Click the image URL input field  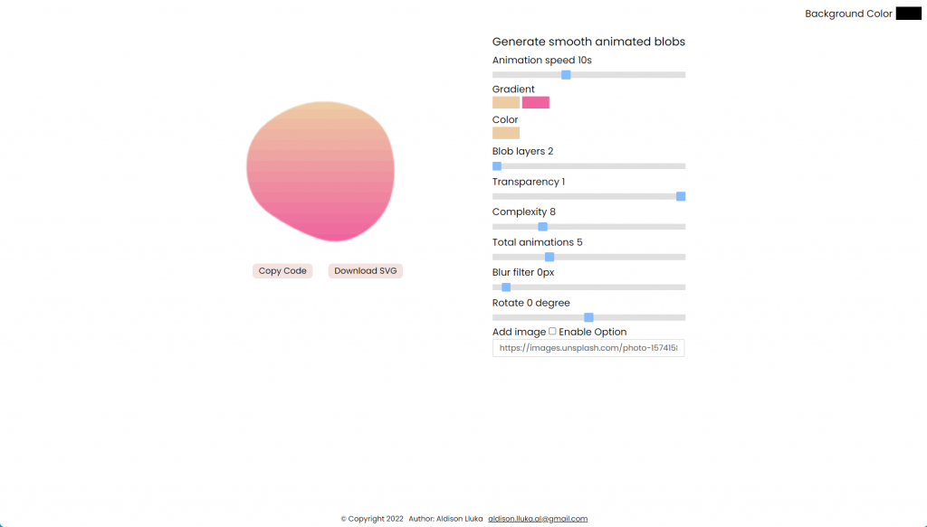588,348
